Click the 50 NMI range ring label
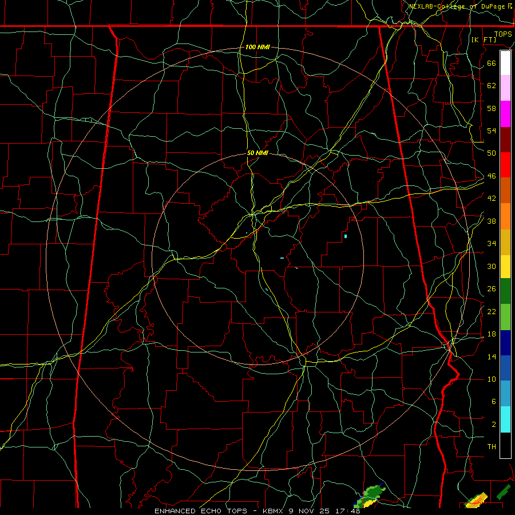 [x=257, y=153]
